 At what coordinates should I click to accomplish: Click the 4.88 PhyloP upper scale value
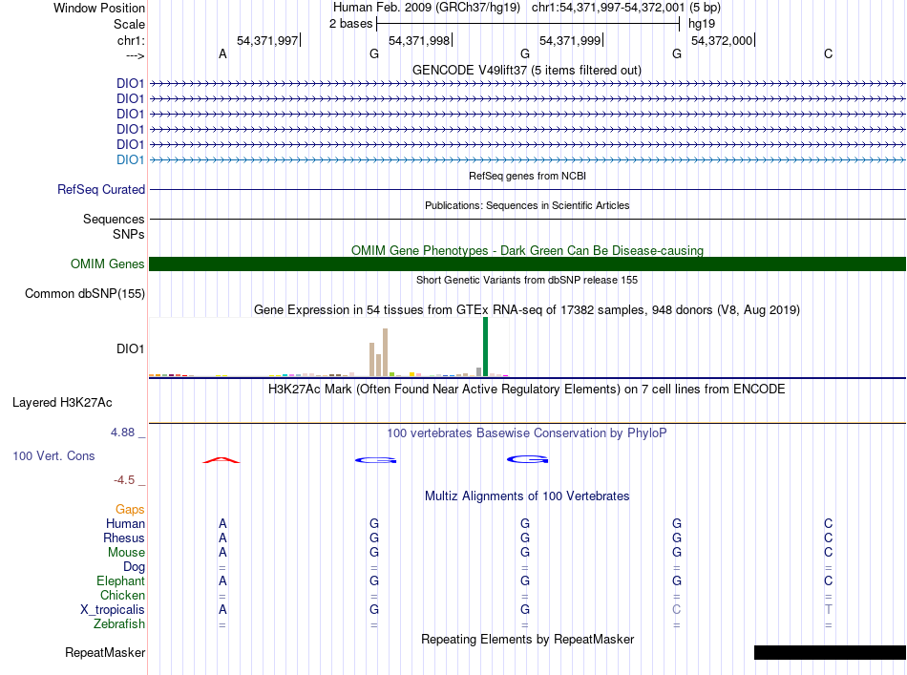[x=122, y=432]
